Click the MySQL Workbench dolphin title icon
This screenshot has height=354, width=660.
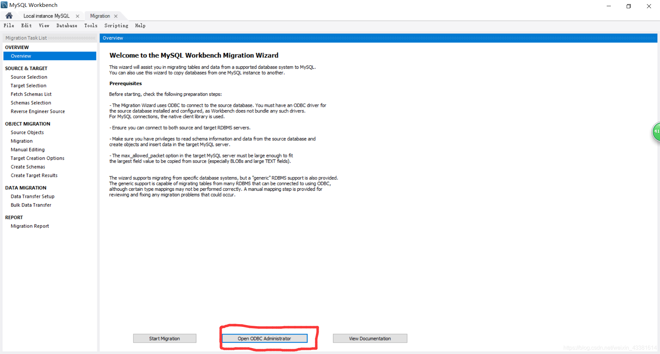(x=4, y=5)
